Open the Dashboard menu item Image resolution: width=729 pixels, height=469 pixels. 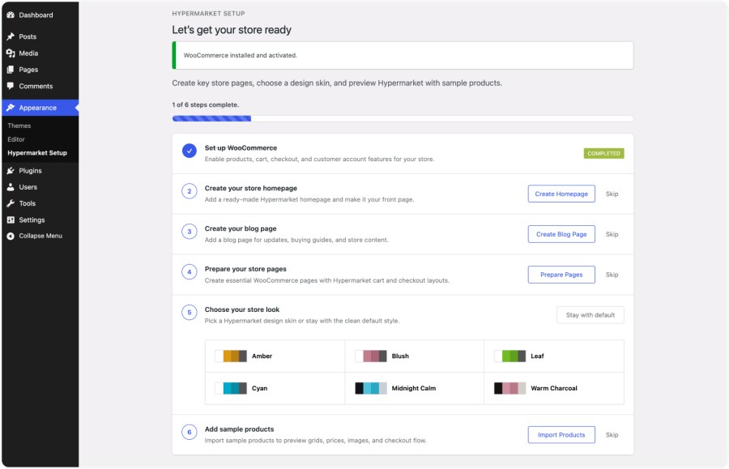point(40,15)
